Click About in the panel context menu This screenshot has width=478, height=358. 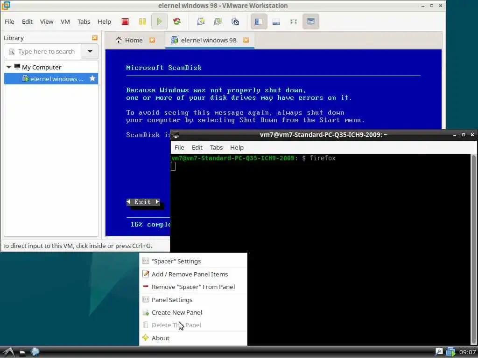pos(193,338)
